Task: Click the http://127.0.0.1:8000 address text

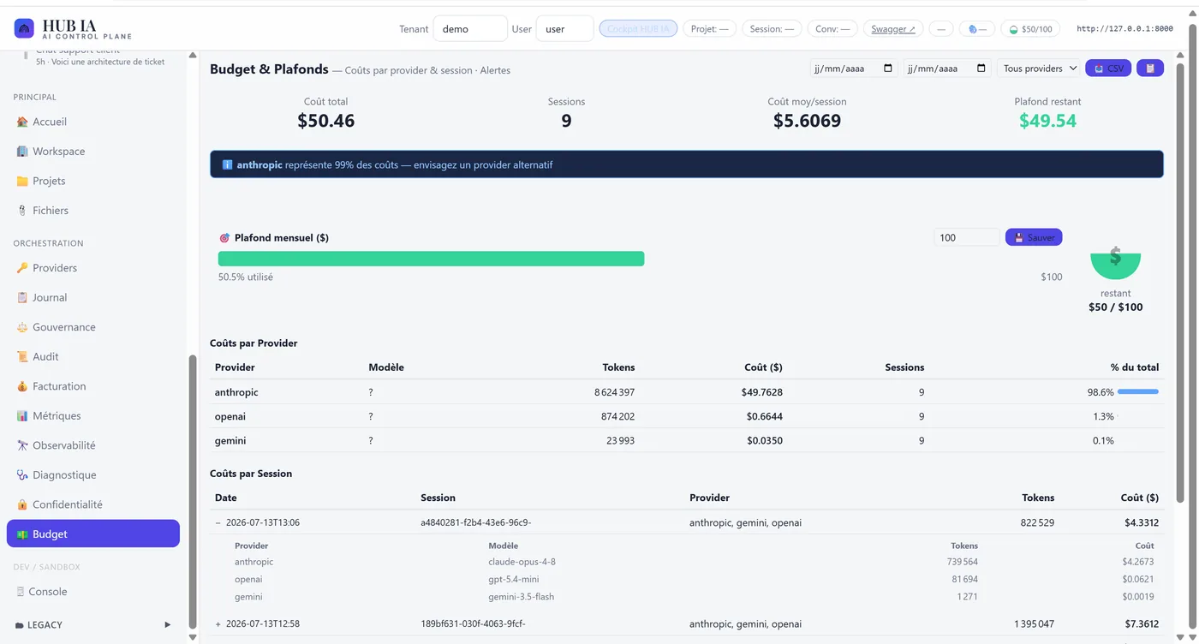Action: 1124,29
